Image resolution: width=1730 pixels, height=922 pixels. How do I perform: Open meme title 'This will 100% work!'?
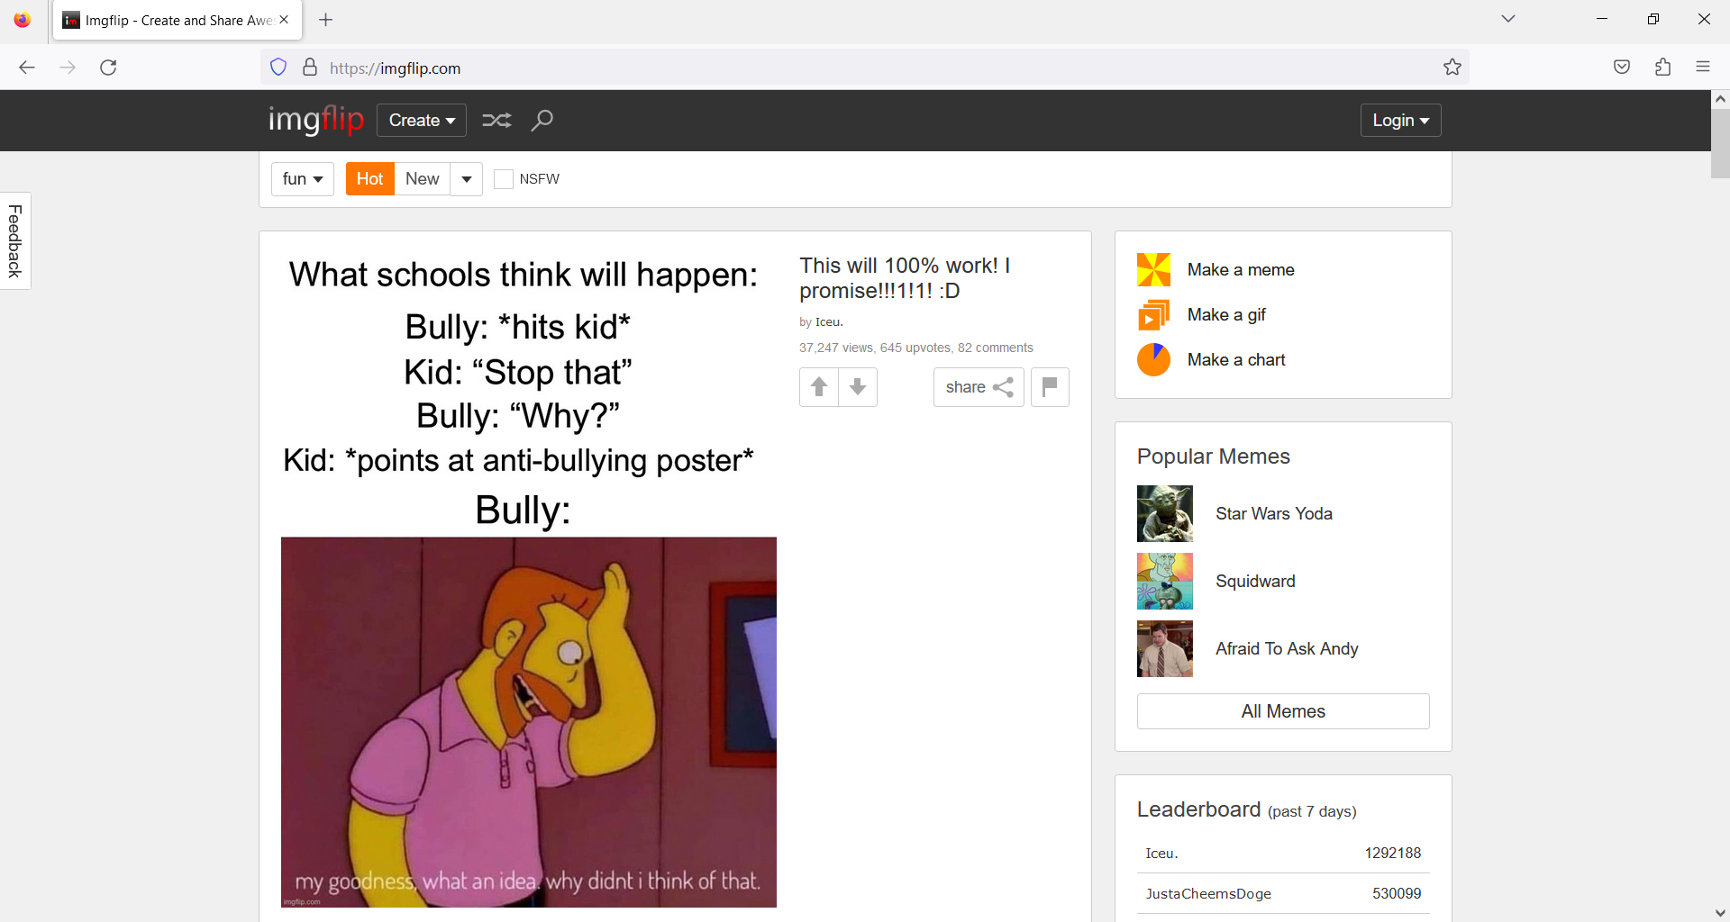click(905, 278)
